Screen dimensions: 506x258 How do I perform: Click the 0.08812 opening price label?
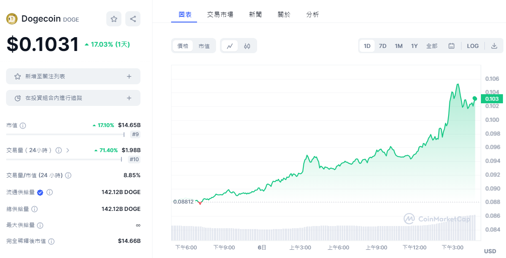coord(183,202)
